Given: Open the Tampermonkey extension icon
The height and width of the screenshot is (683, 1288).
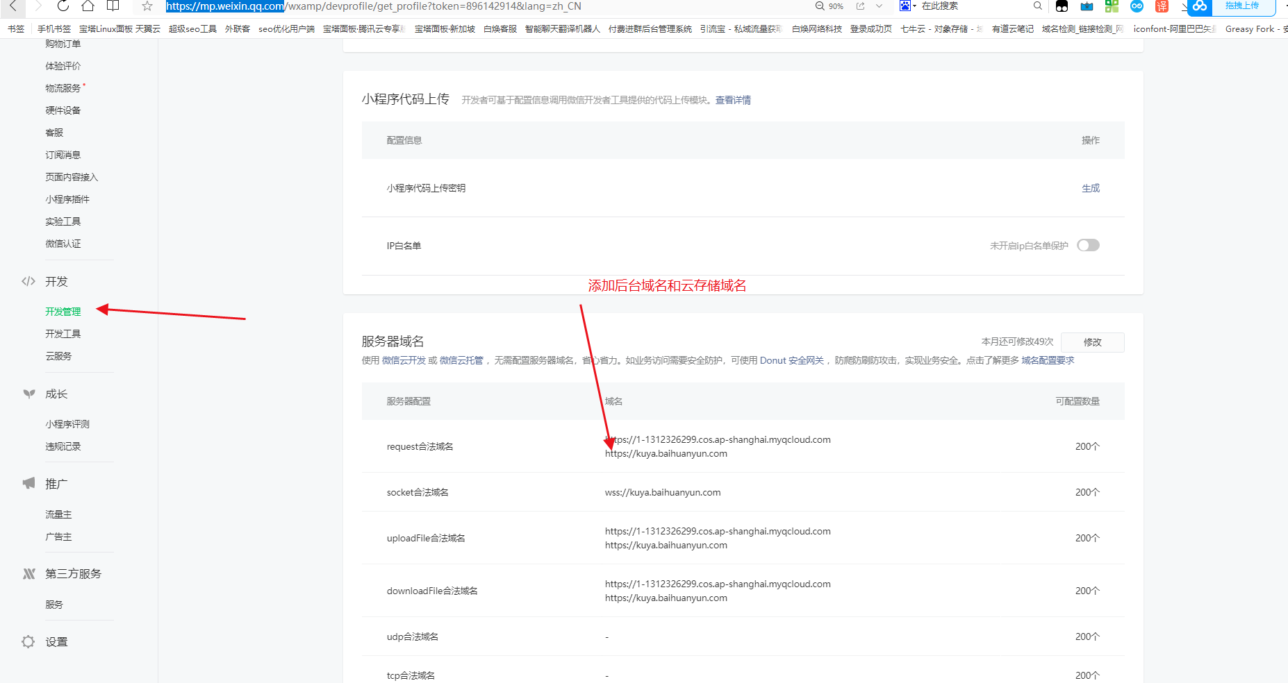Looking at the screenshot, I should coord(1062,6).
